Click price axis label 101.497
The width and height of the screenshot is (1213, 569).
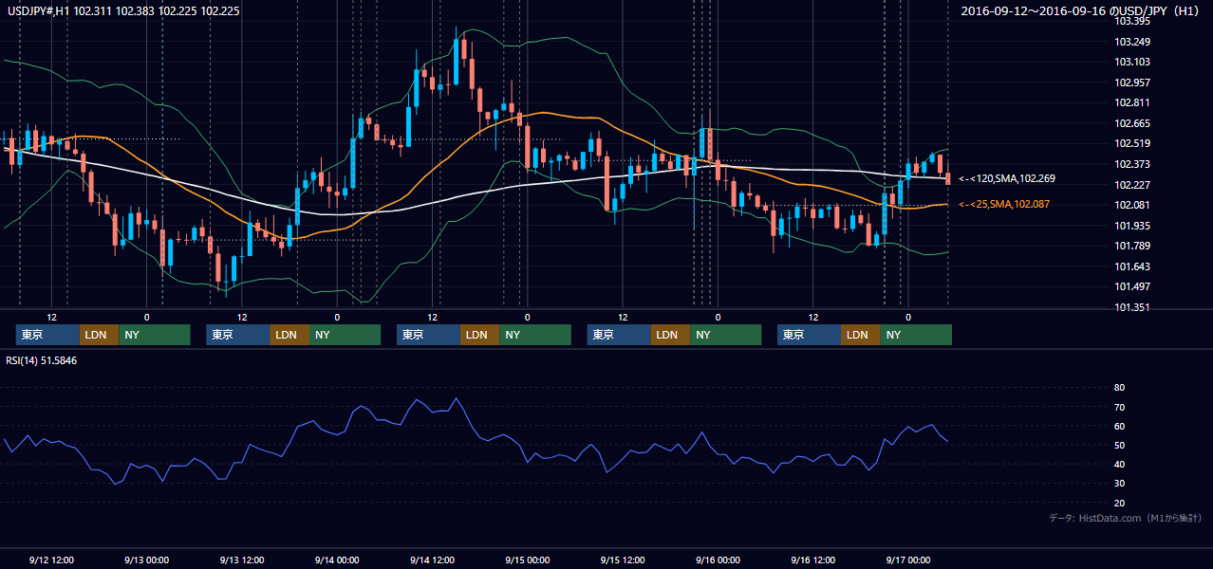tap(1132, 287)
